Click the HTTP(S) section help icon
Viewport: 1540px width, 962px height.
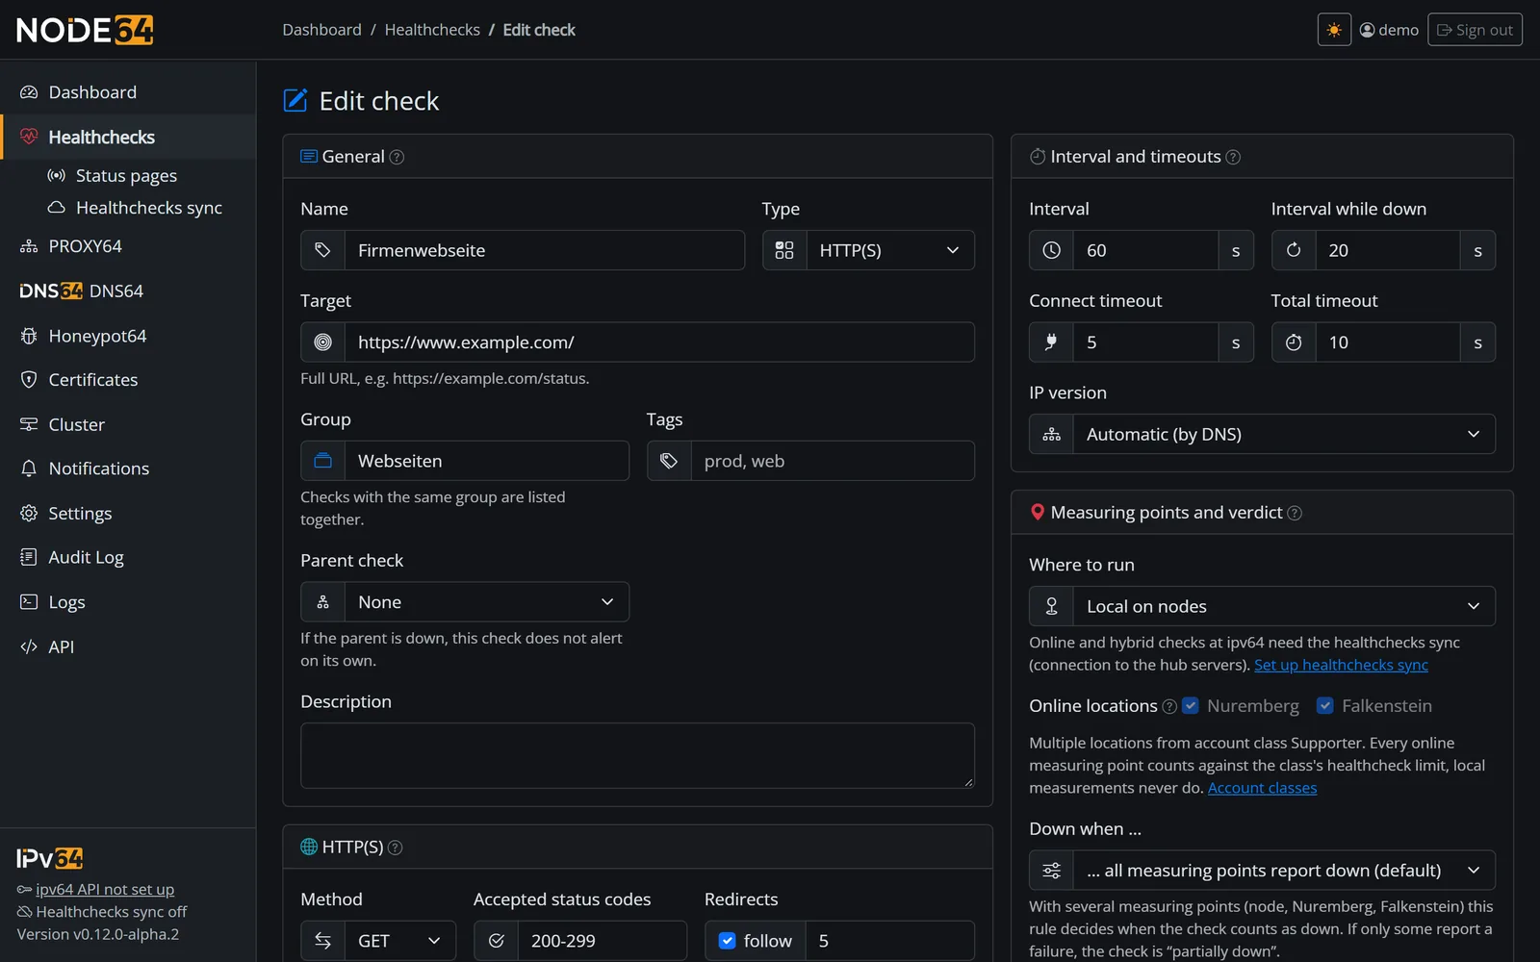coord(395,848)
